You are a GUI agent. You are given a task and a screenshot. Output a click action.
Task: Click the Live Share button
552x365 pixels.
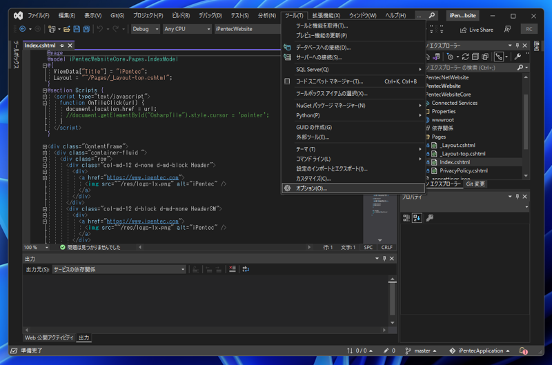(x=477, y=30)
